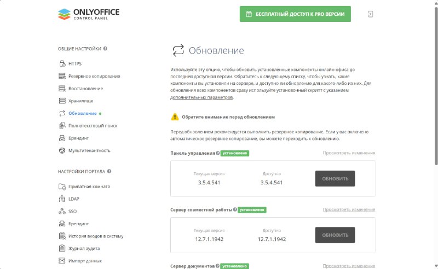Go to Приватная комната settings
The image size is (438, 269).
pos(89,186)
